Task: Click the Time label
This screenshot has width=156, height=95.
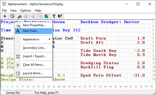Action: click(6, 30)
